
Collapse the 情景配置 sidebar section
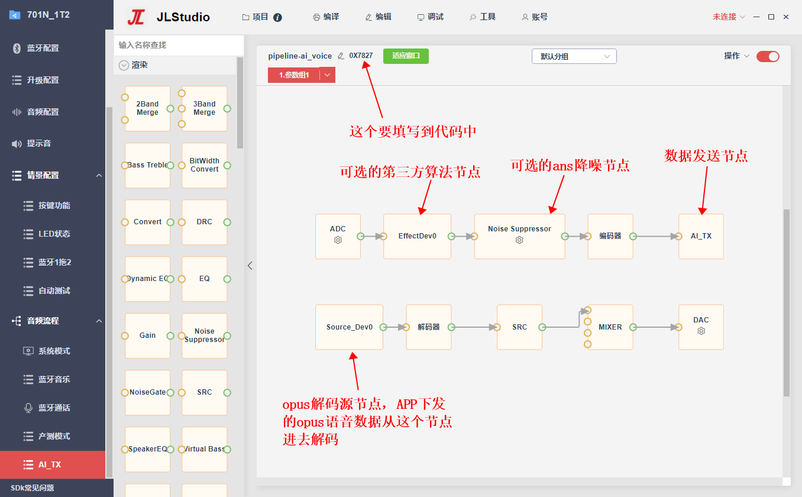(x=99, y=175)
